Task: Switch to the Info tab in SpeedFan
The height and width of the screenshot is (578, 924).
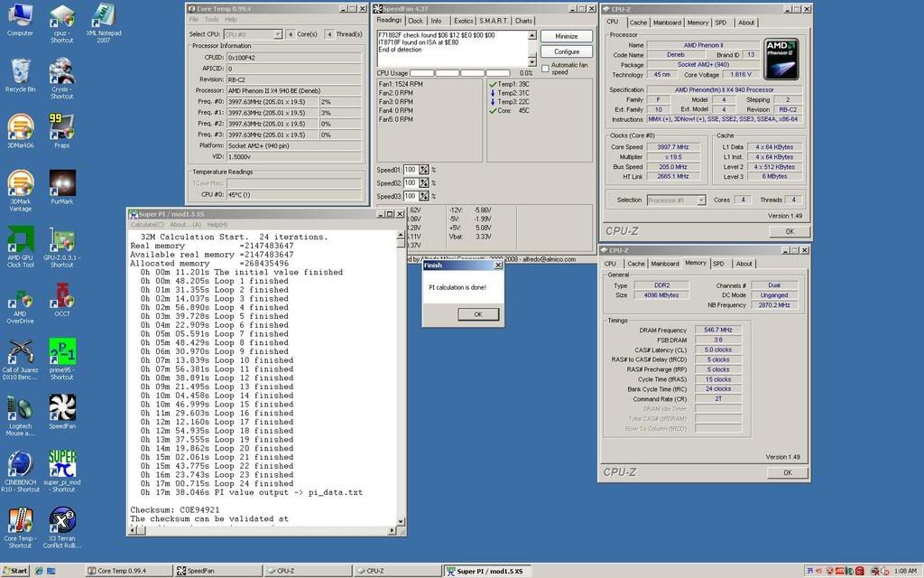Action: (x=436, y=21)
